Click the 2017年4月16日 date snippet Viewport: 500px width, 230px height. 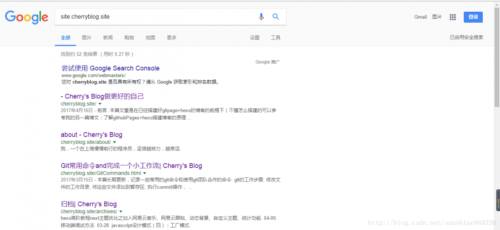[77, 110]
